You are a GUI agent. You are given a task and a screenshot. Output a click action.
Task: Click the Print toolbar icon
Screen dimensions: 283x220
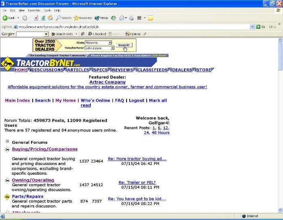tap(131, 18)
